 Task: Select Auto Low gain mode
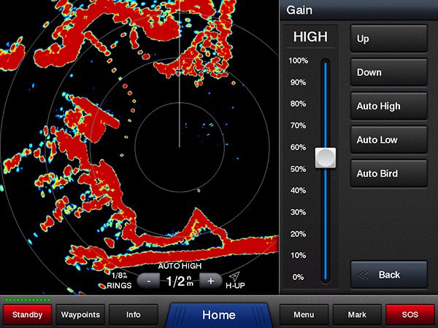coord(388,140)
